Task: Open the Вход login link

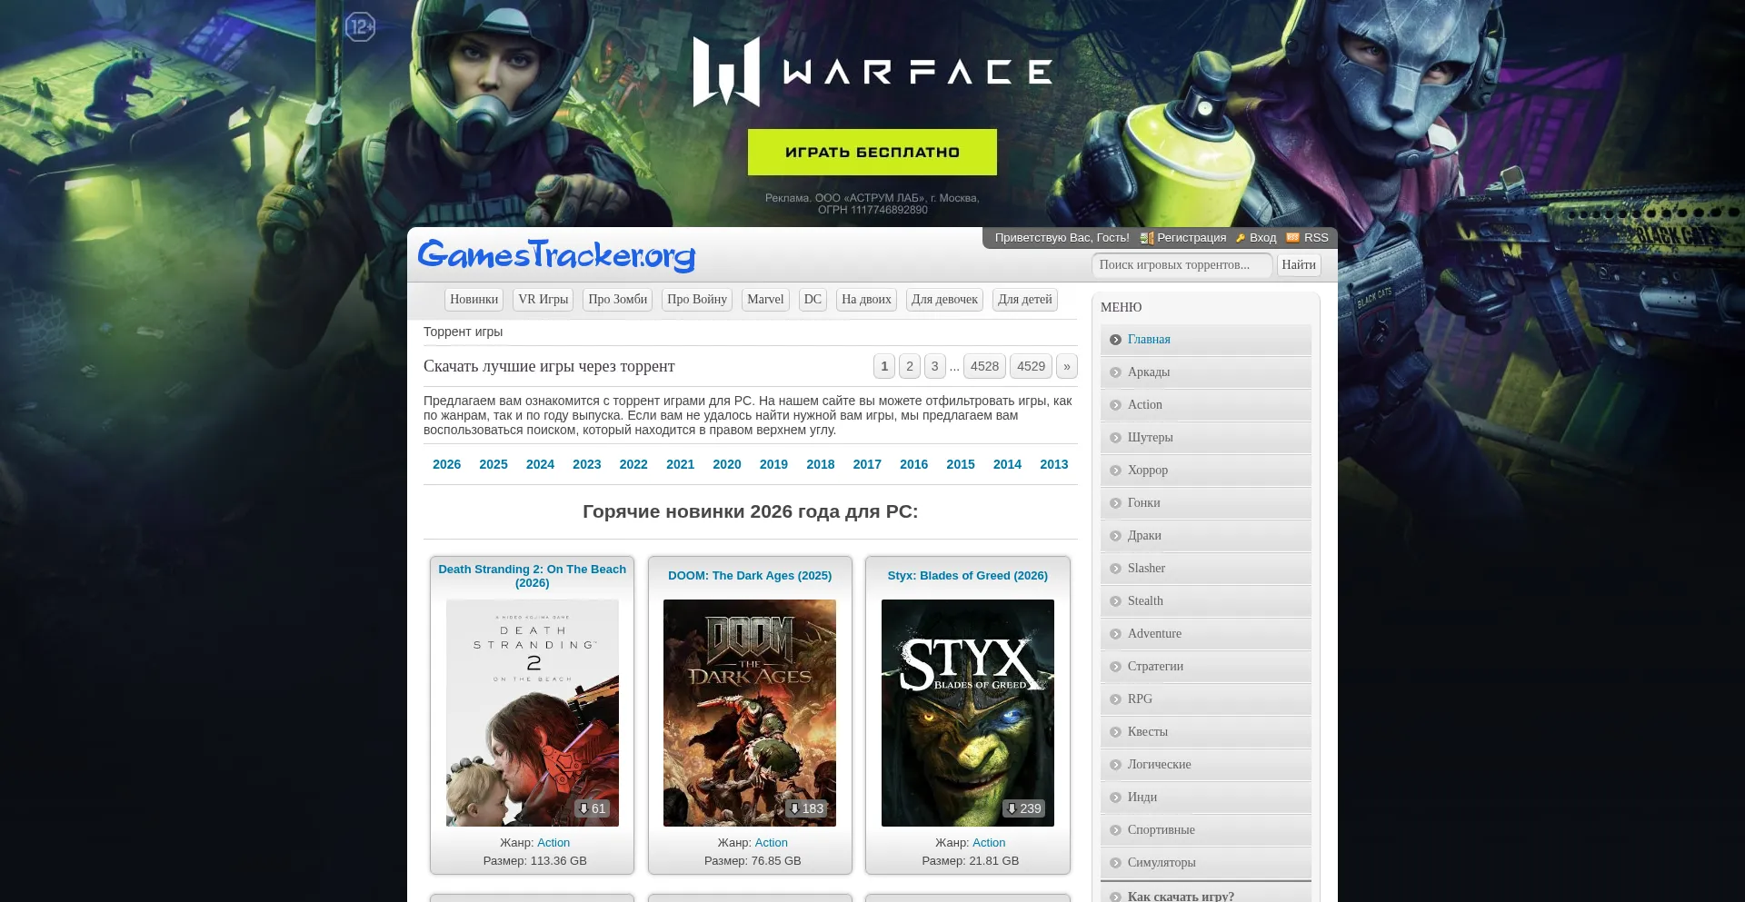Action: [x=1262, y=238]
